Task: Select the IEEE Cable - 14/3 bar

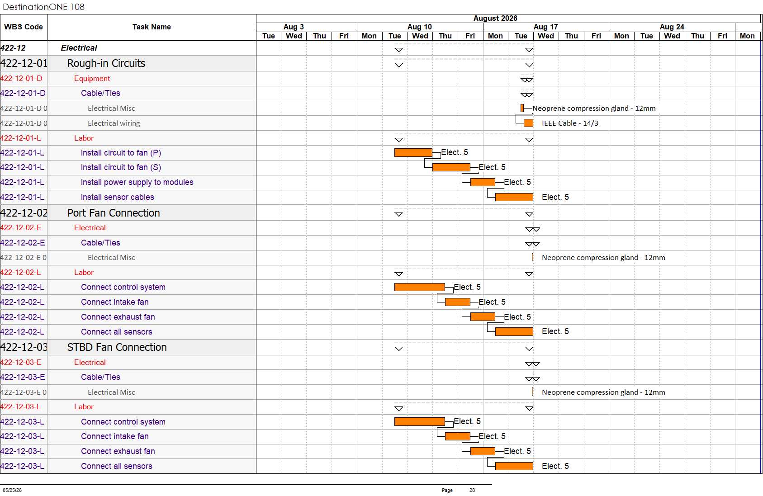Action: click(x=528, y=123)
